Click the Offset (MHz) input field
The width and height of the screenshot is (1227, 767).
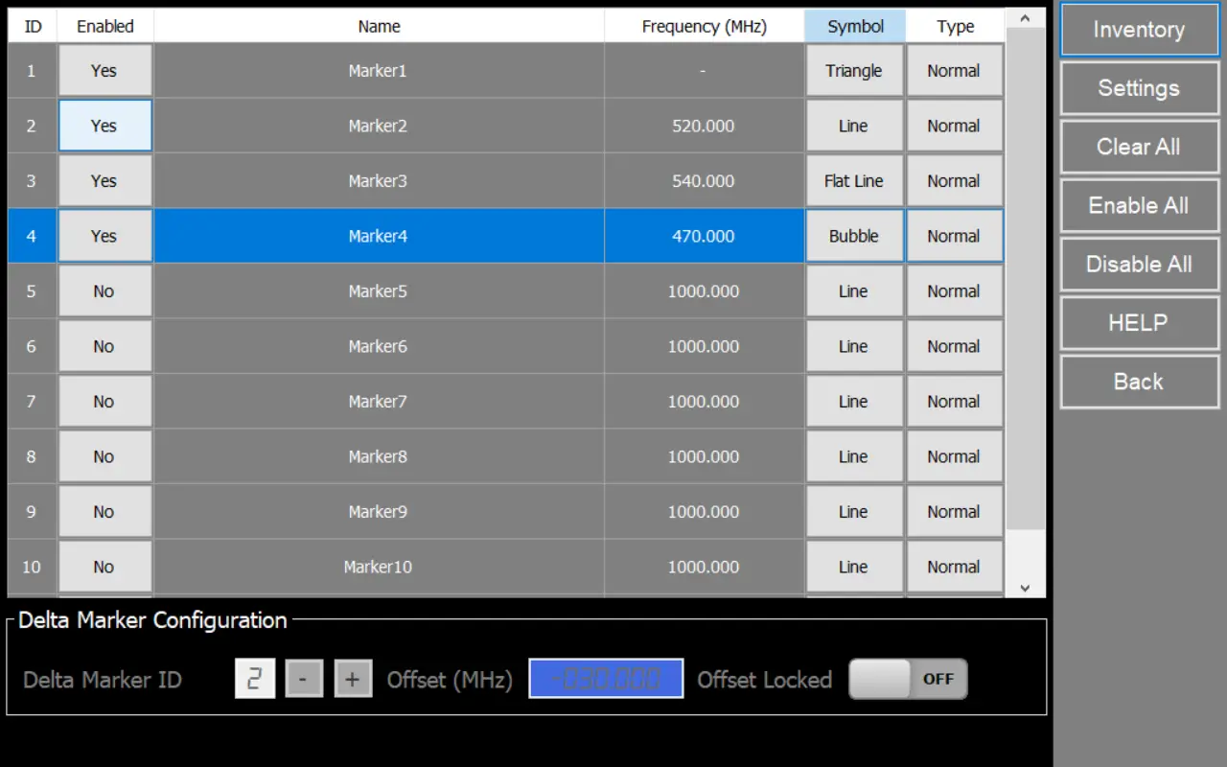606,679
